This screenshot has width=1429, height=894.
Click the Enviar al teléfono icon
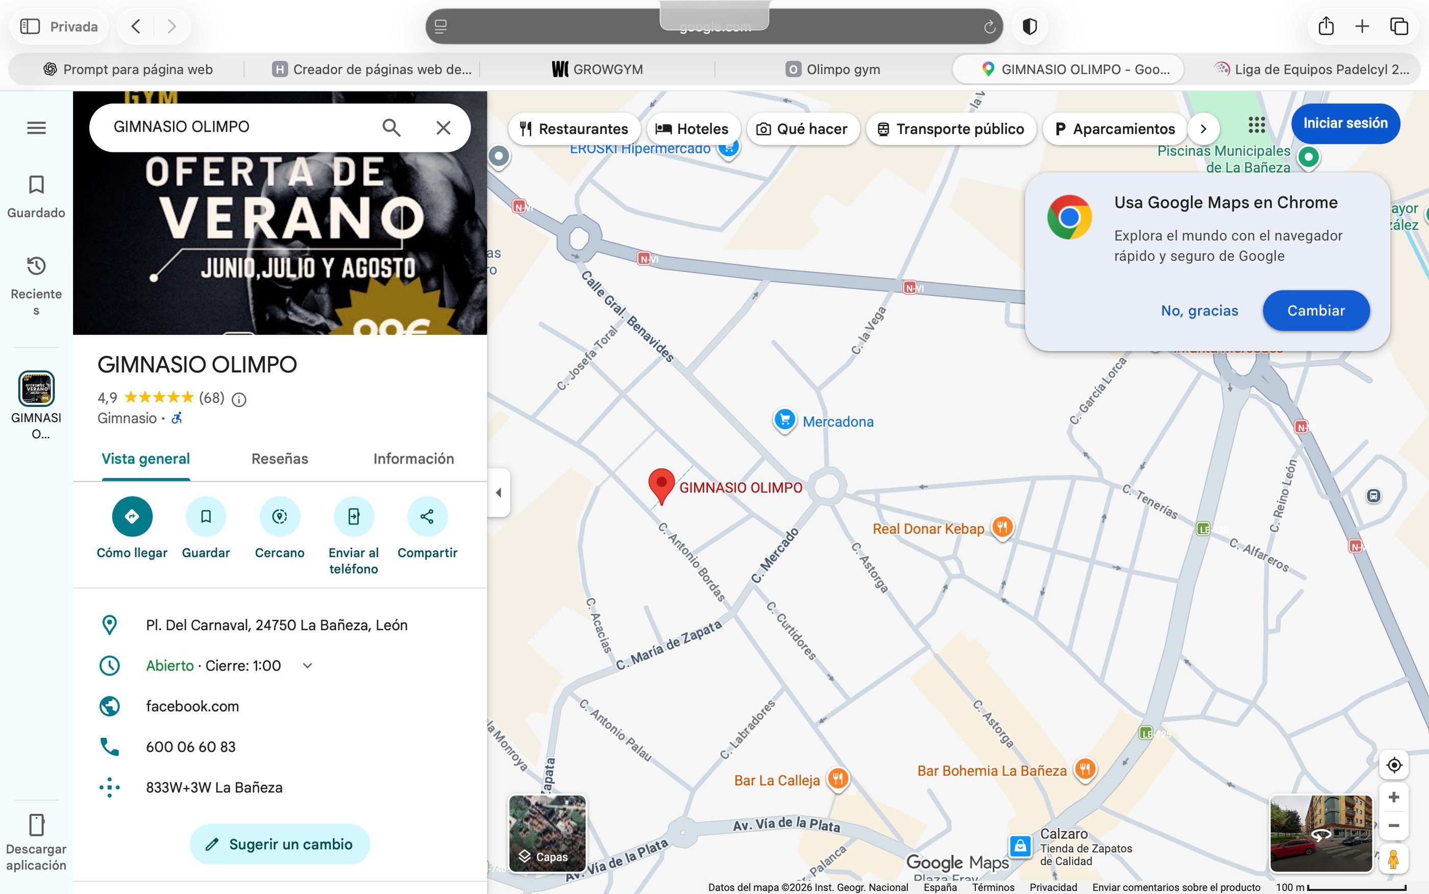tap(354, 516)
